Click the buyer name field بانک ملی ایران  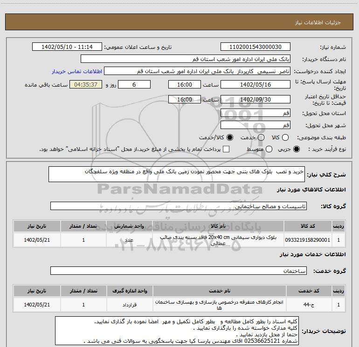pyautogui.click(x=186, y=59)
